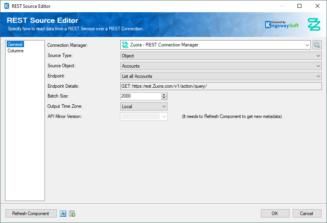
Task: Click the Refresh Component button
Action: (31, 214)
